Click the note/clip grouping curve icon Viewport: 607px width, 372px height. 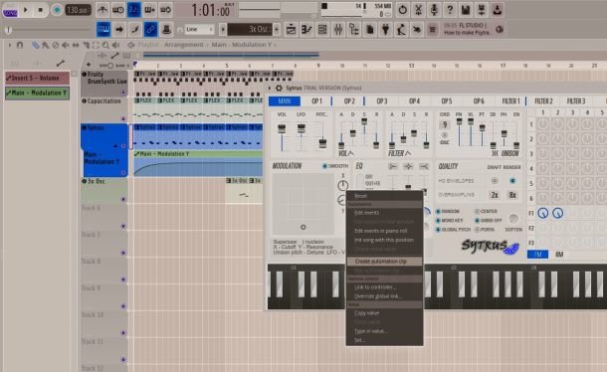(135, 29)
